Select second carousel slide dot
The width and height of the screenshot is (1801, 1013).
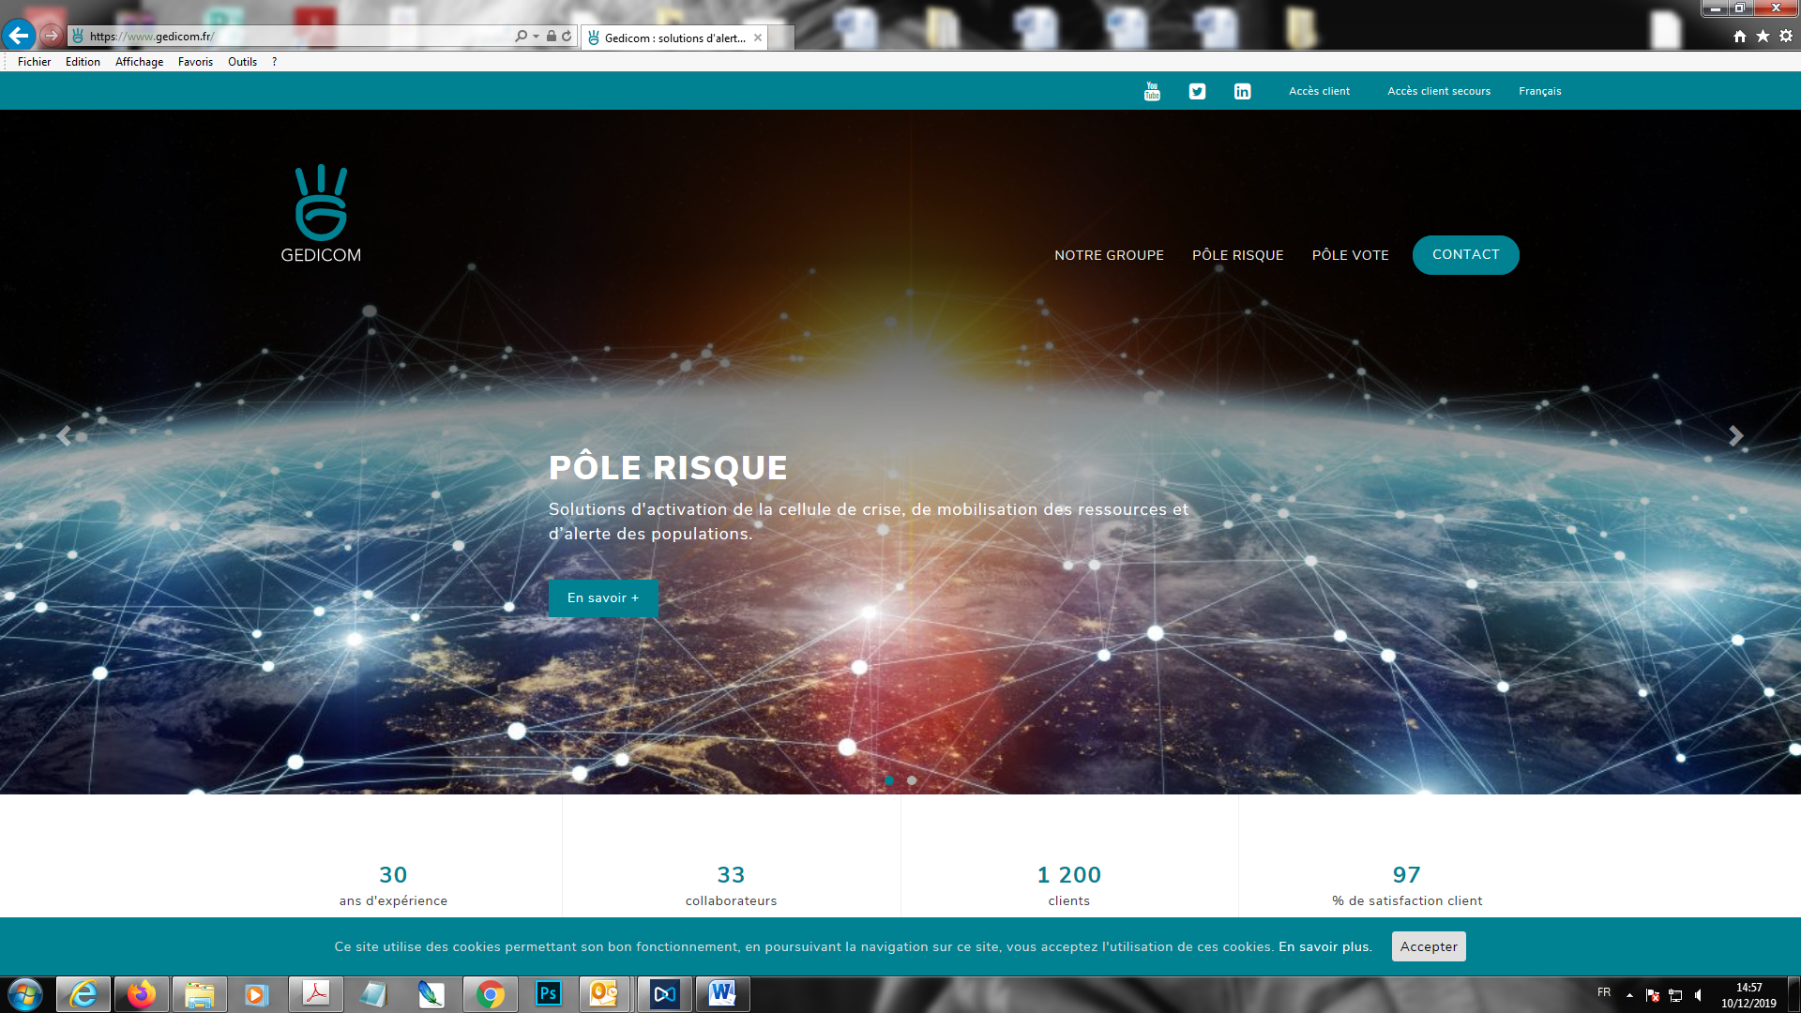click(912, 780)
